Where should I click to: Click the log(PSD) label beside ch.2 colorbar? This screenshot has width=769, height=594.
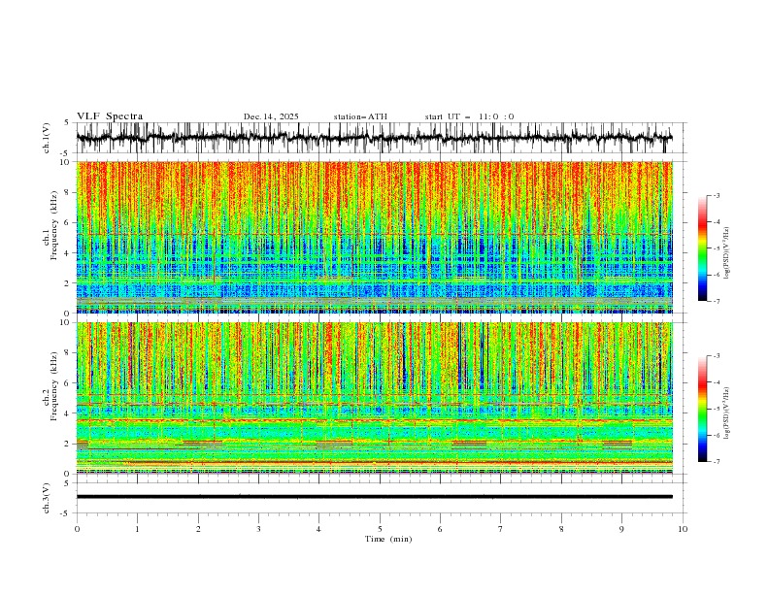pyautogui.click(x=727, y=413)
